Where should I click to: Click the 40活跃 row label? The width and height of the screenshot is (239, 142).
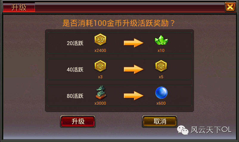click(x=75, y=70)
